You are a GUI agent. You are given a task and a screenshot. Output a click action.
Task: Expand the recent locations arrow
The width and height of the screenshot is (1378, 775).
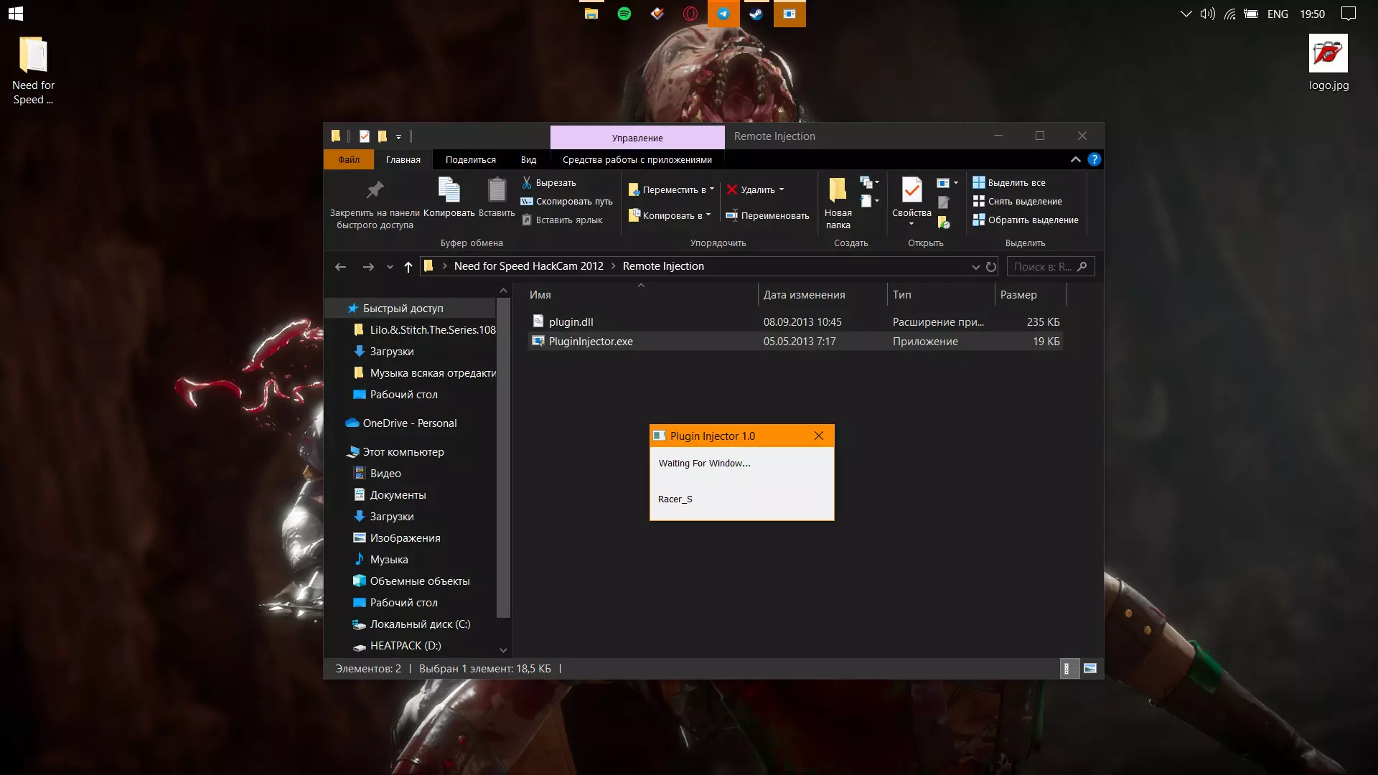tap(390, 267)
